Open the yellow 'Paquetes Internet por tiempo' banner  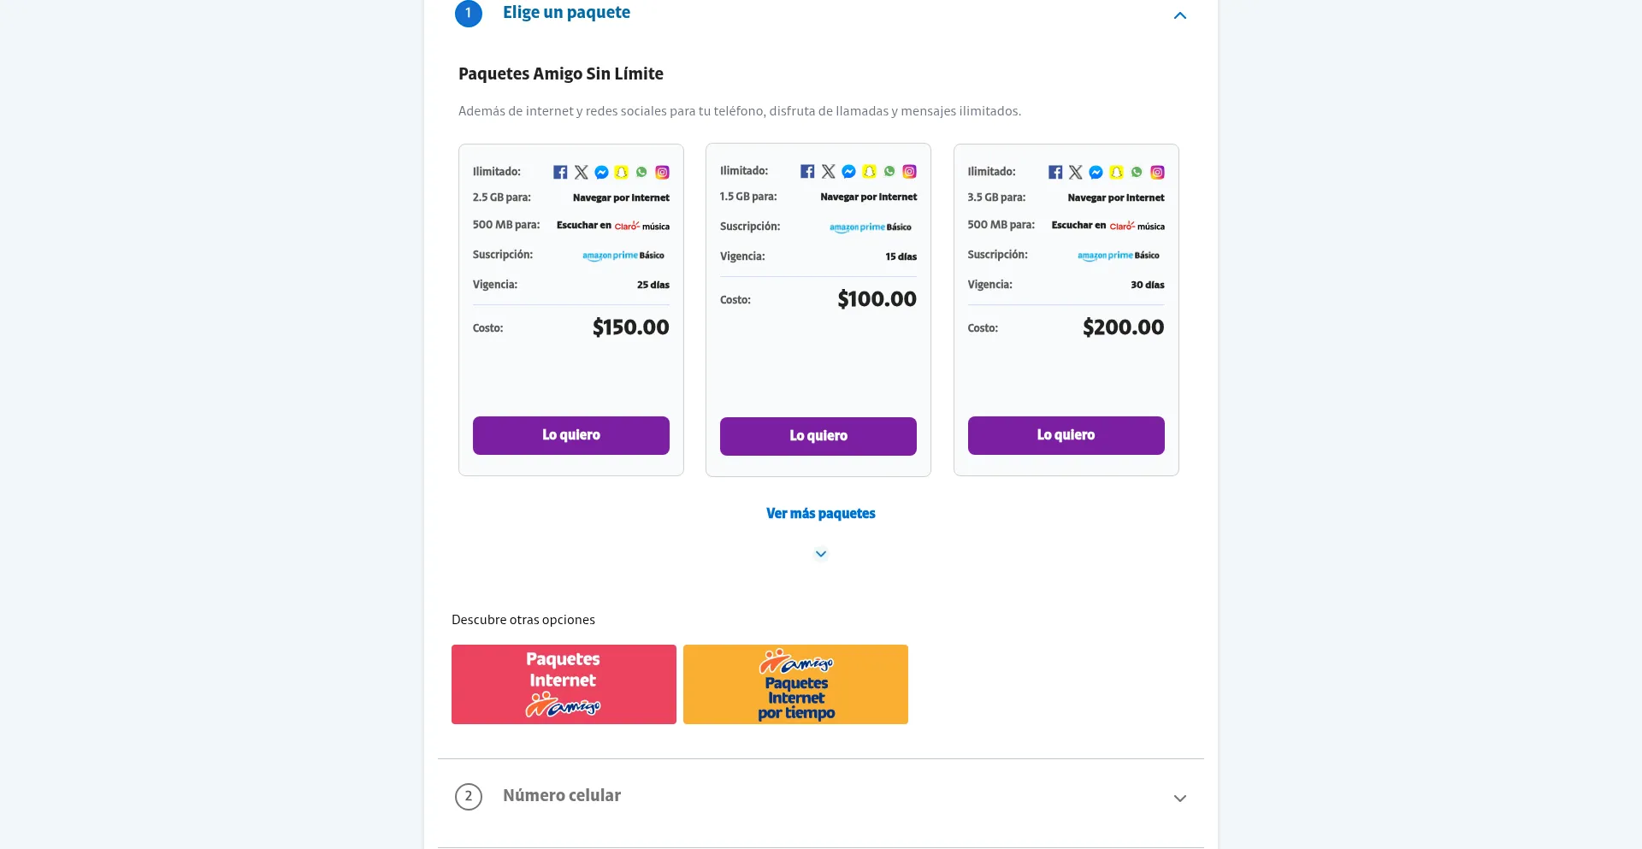[x=795, y=684]
